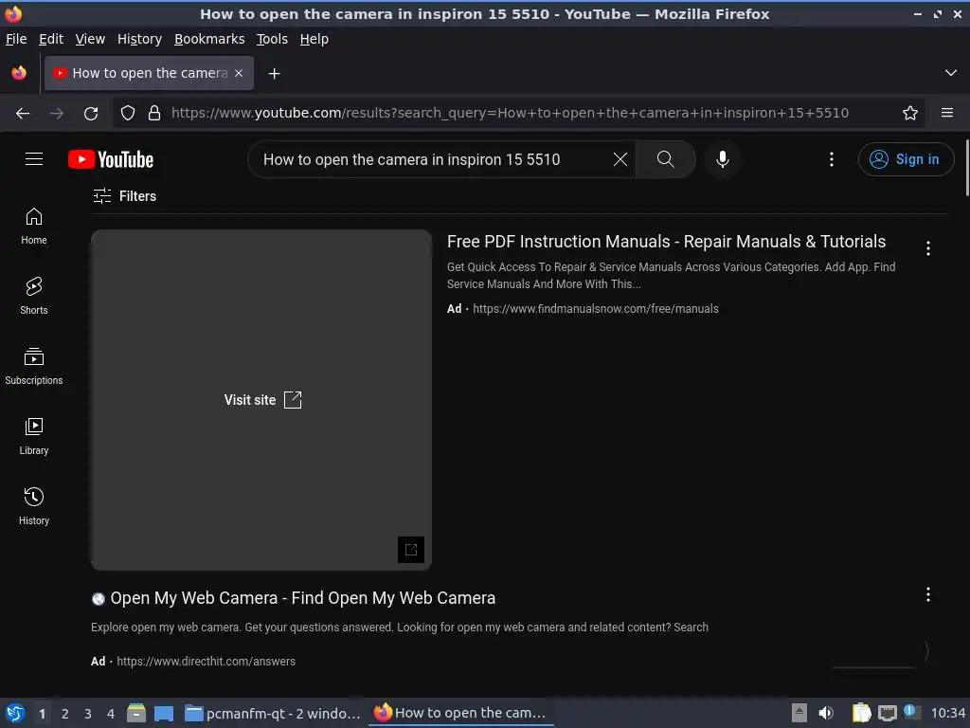Open removable media eject tray icon
970x728 pixels.
[x=799, y=713]
